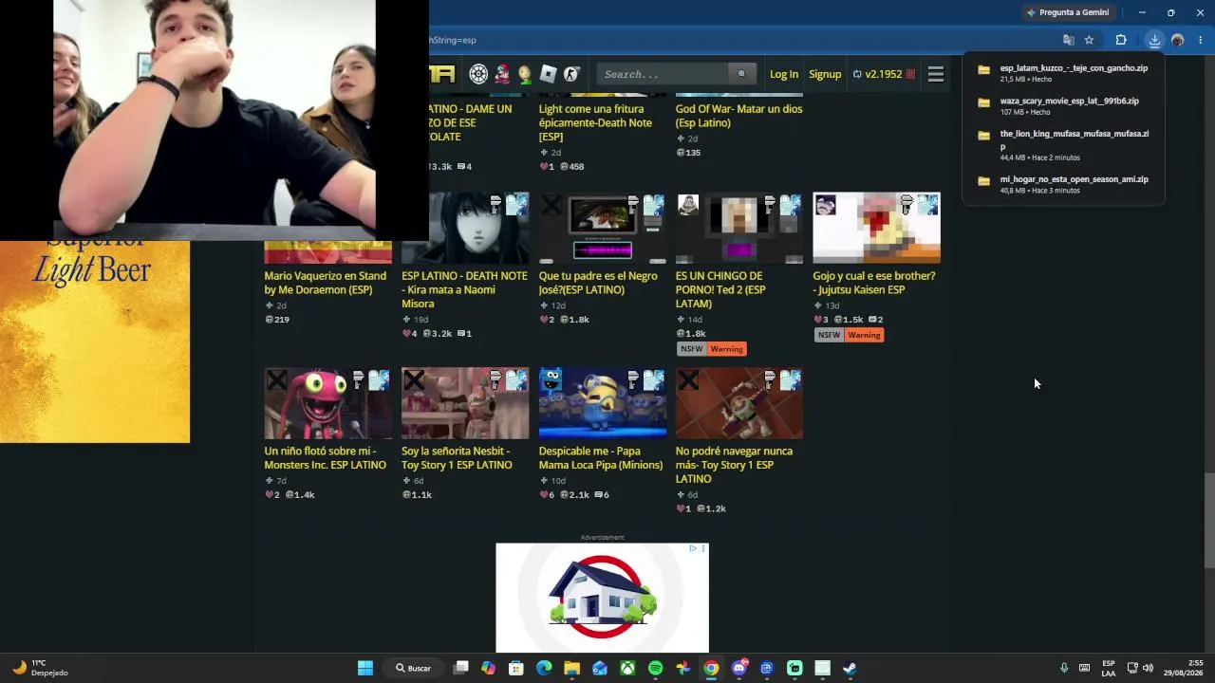Click the search magnifier button
The width and height of the screenshot is (1215, 683).
click(x=741, y=74)
